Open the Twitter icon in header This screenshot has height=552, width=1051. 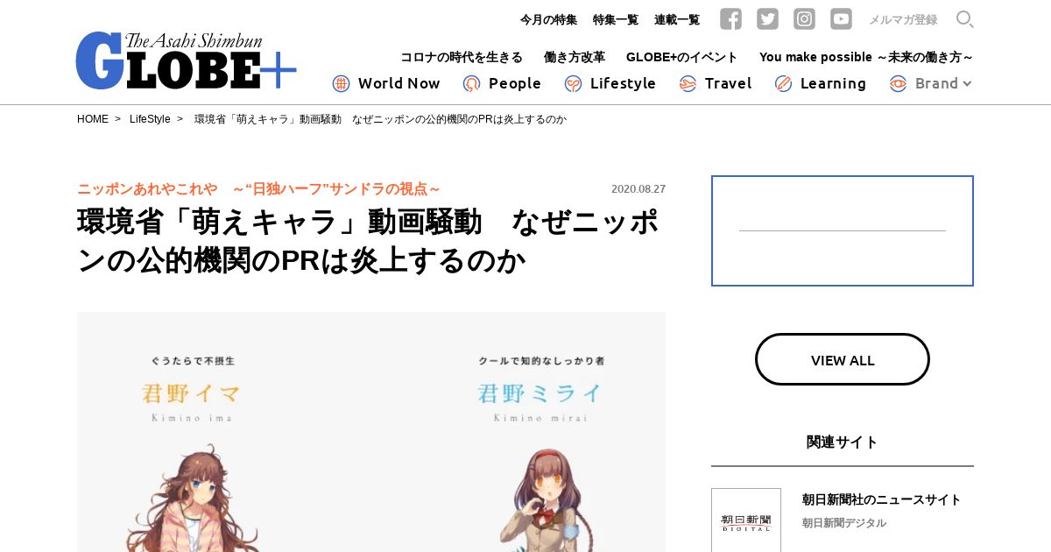(x=767, y=19)
